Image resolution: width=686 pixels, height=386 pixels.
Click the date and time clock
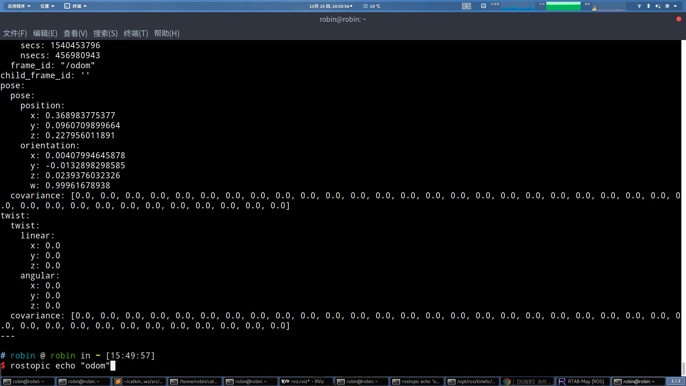click(x=330, y=6)
